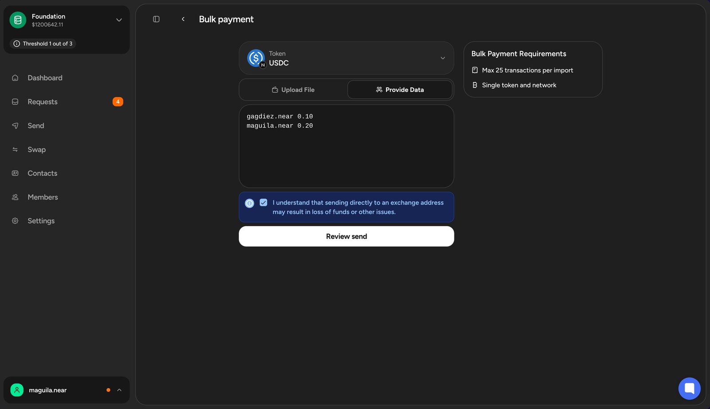Screen dimensions: 710x409
Task: Click the Threshold 1 out of 3 badge
Action: 43,43
